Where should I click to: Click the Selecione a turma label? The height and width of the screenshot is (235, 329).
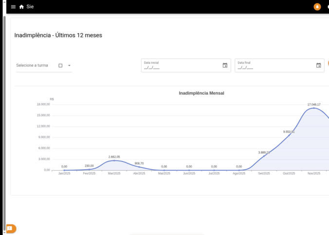(32, 65)
